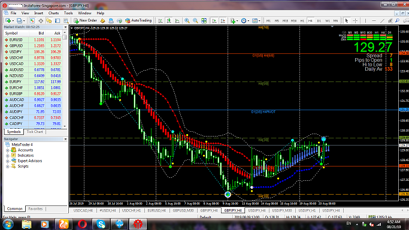Open Opera from the taskbar
The height and width of the screenshot is (230, 409).
click(x=82, y=224)
